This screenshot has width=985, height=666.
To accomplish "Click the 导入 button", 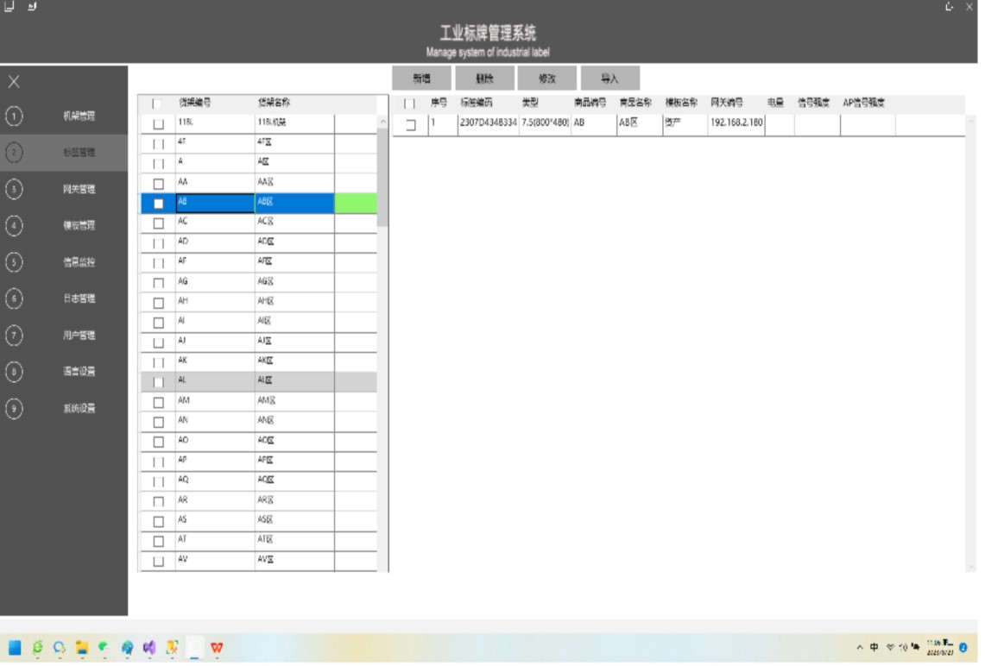I will click(609, 79).
